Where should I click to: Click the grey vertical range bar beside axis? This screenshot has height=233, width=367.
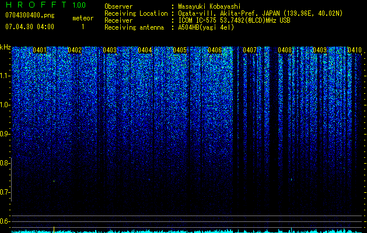pyautogui.click(x=11, y=179)
